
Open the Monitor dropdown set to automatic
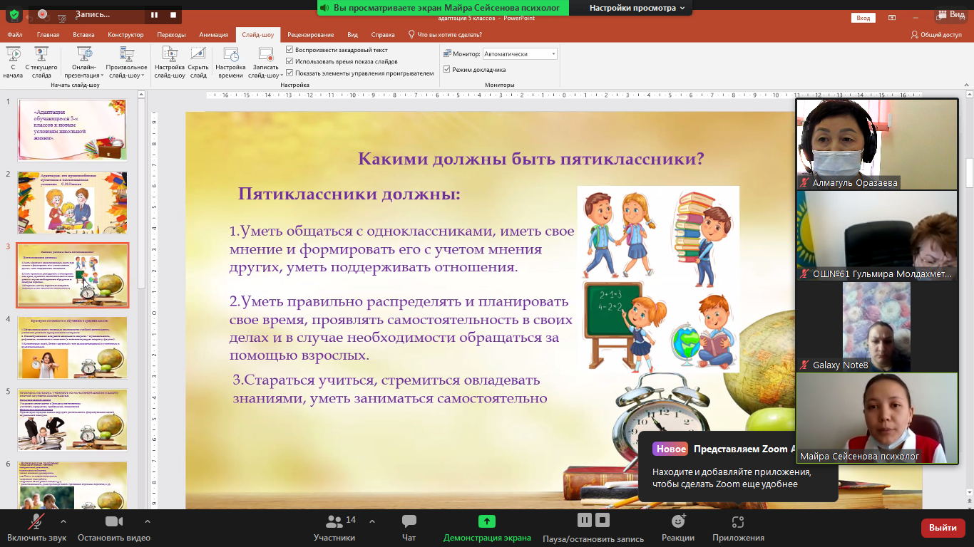point(519,54)
